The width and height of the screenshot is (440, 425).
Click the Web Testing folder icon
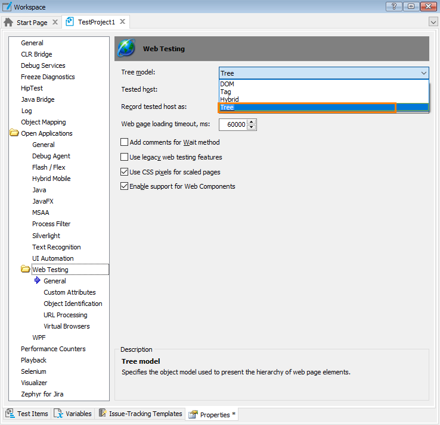(26, 270)
